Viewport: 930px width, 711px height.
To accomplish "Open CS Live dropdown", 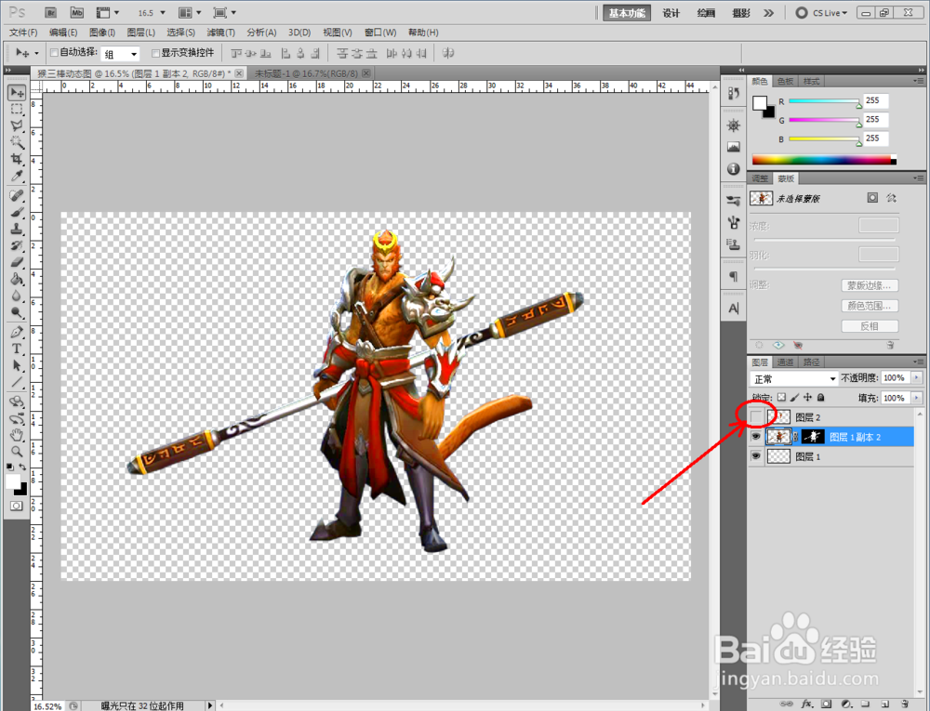I will 822,12.
